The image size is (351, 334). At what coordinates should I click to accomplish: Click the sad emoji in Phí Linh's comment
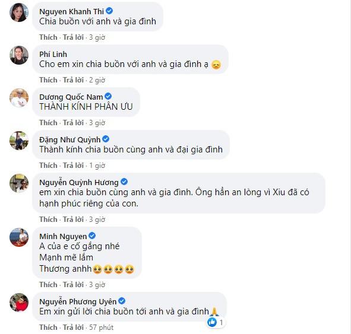(216, 65)
